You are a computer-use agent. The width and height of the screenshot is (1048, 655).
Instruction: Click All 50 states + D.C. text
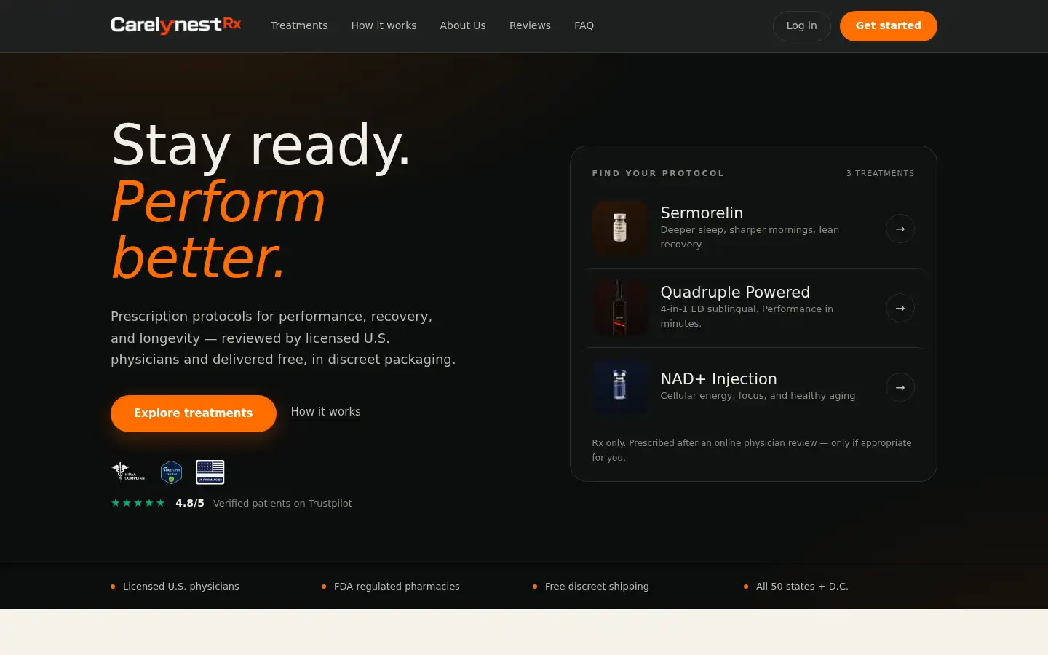(802, 586)
